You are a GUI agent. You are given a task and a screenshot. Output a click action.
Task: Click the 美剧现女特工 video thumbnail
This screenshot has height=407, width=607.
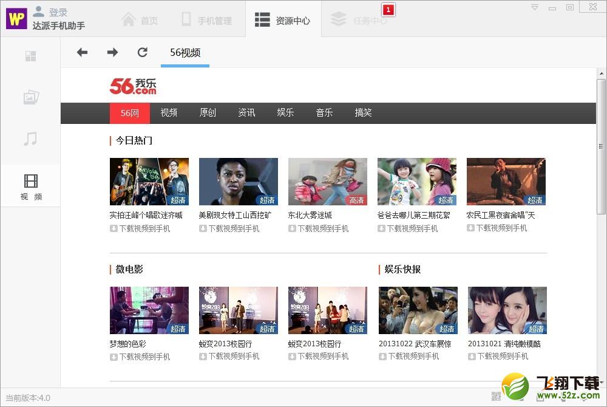point(239,182)
